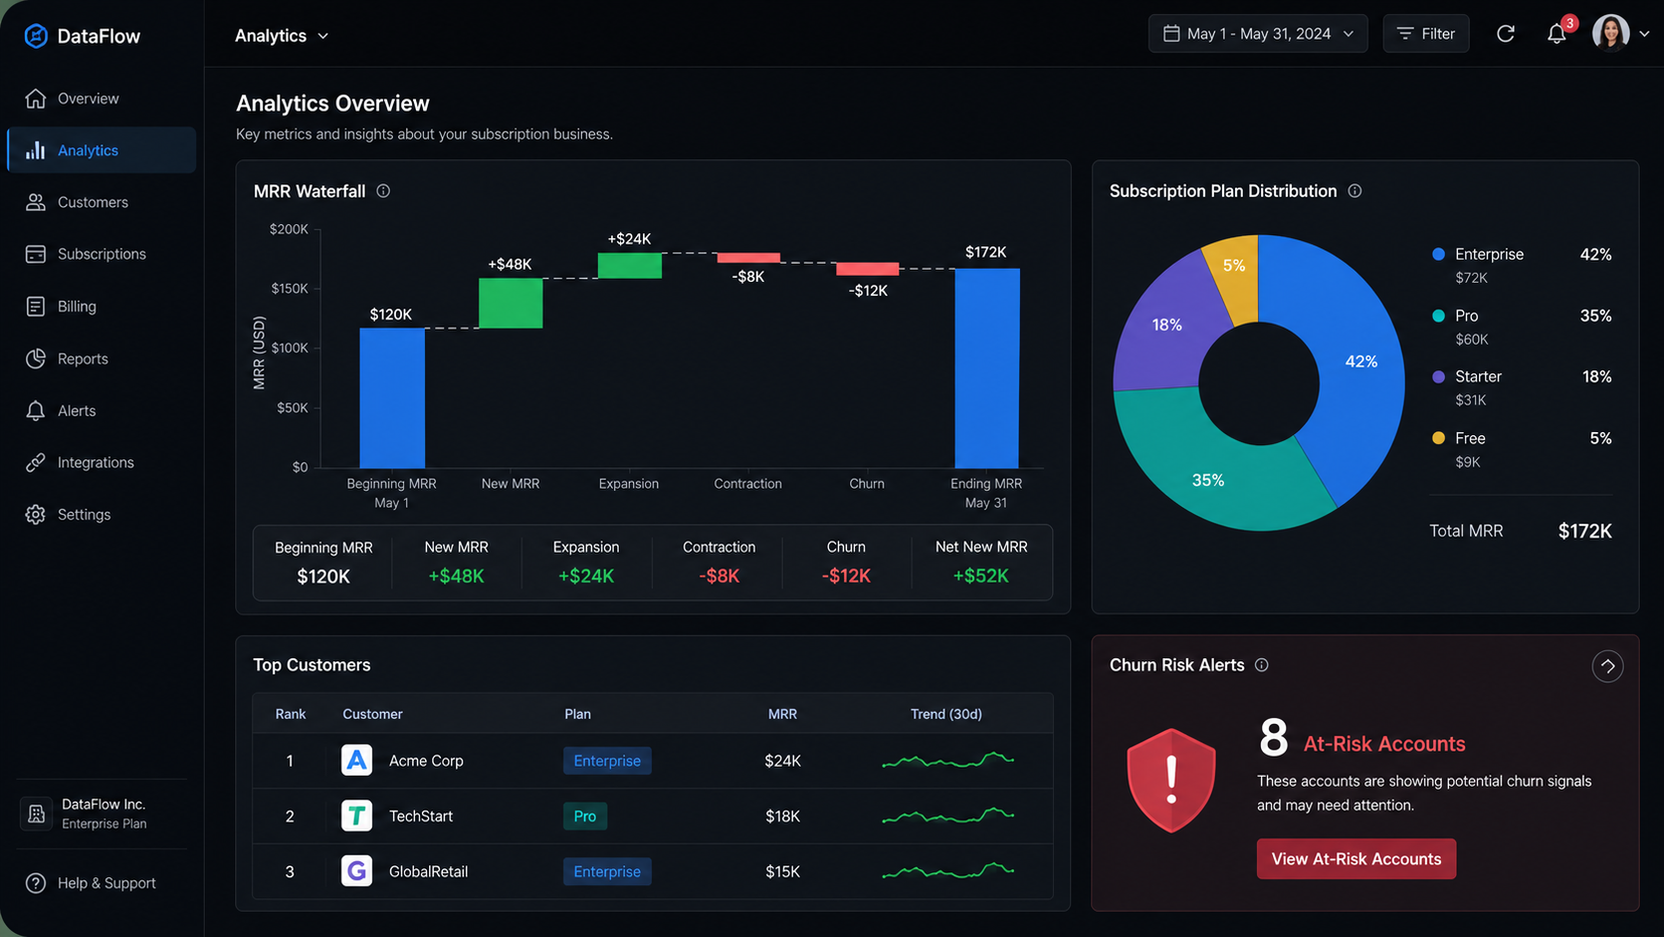Open notifications bell with badge 3
1664x937 pixels.
tap(1558, 34)
